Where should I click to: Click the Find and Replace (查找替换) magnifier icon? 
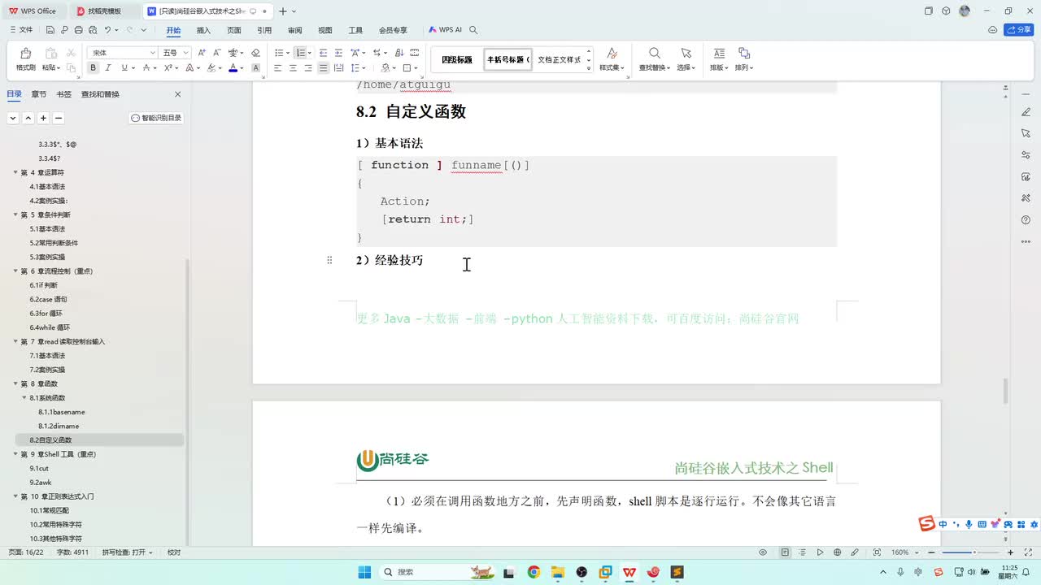(654, 53)
